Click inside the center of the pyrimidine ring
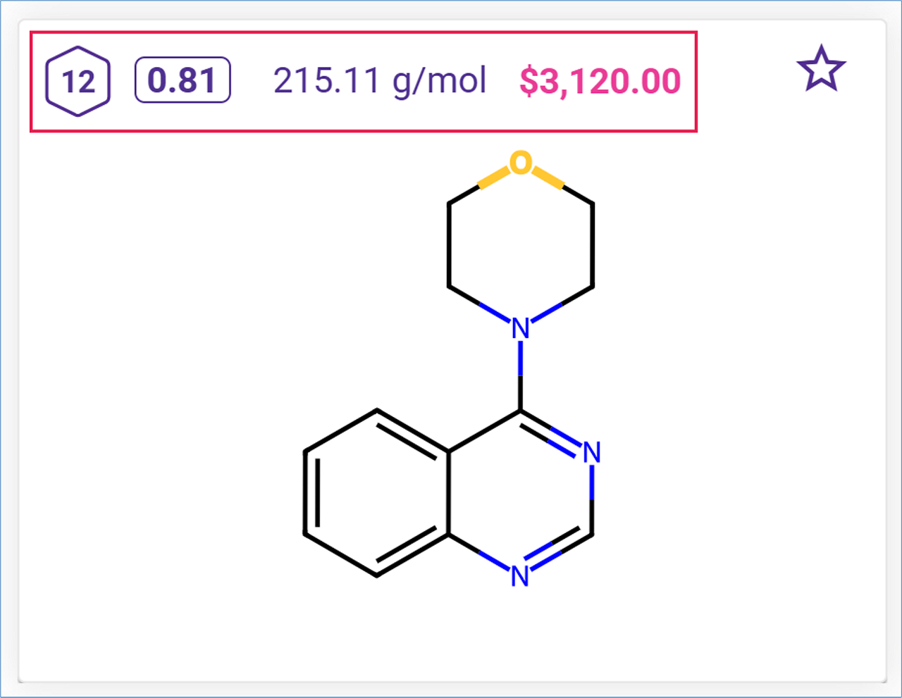 coord(520,493)
